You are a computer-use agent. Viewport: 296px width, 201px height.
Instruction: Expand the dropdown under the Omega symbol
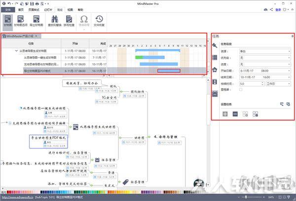click(x=84, y=29)
